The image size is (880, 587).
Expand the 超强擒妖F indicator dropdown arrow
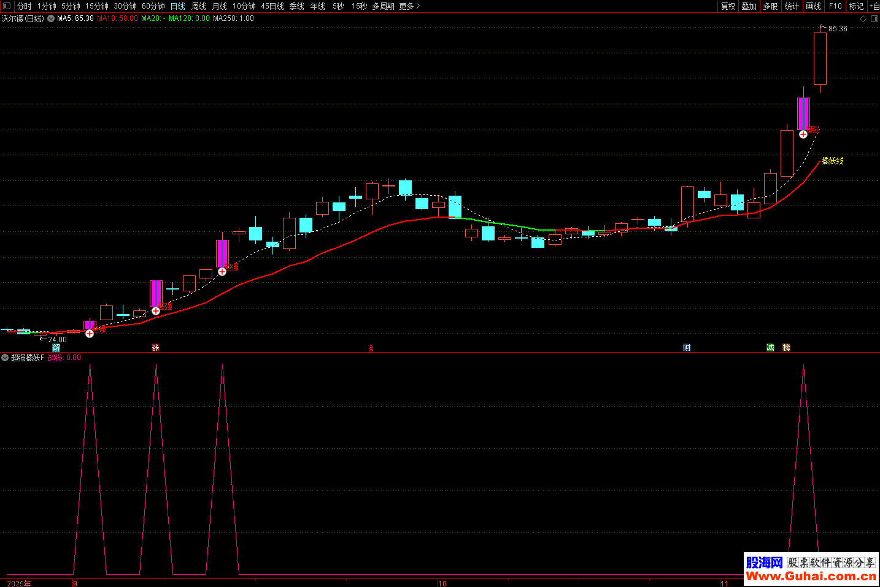pyautogui.click(x=5, y=358)
